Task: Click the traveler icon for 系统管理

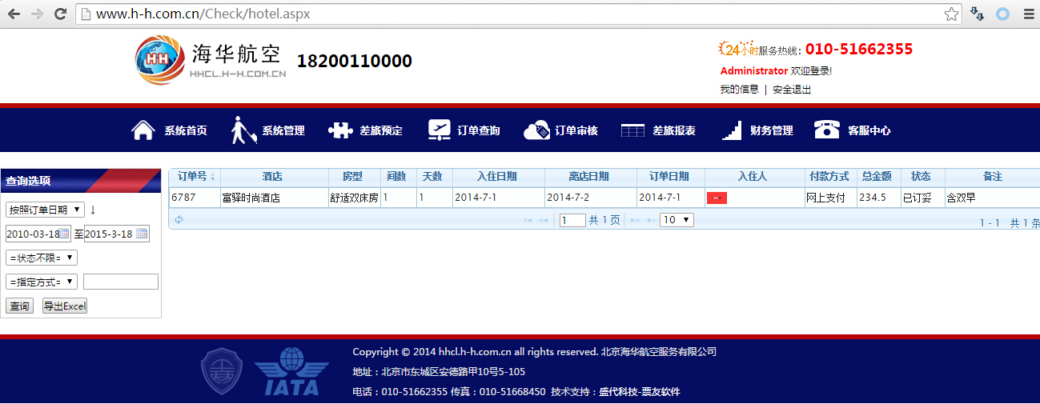Action: pyautogui.click(x=243, y=130)
